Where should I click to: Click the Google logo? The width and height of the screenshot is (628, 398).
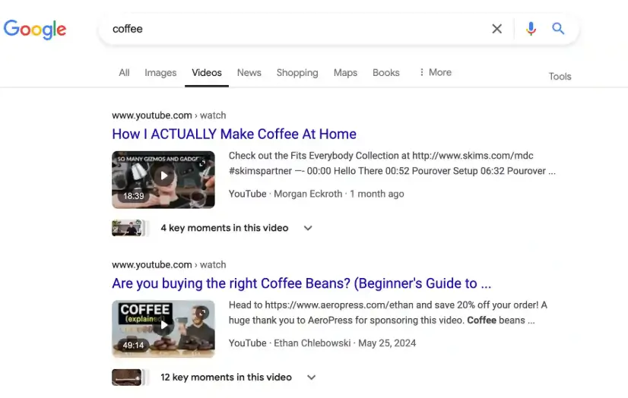[35, 29]
